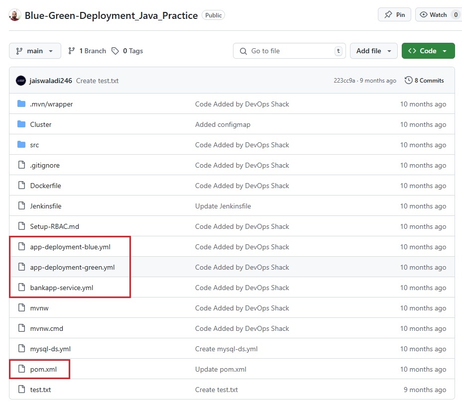The height and width of the screenshot is (401, 462).
Task: Expand the Add file dropdown
Action: click(374, 51)
